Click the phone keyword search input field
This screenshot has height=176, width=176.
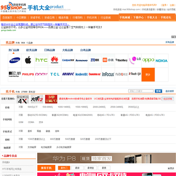click(x=141, y=91)
